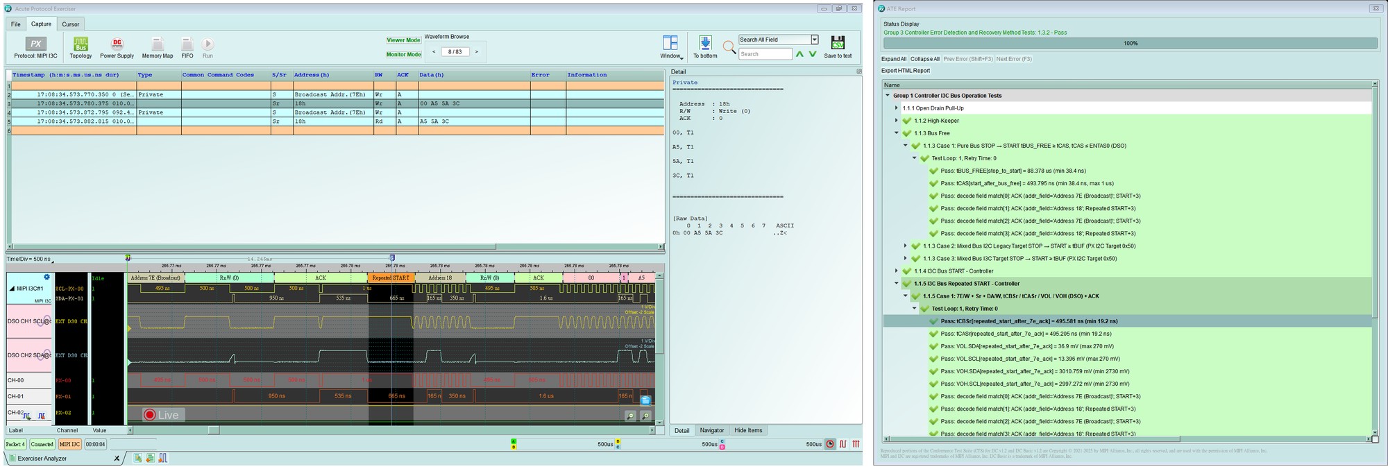Open the Memory Map tool

tap(158, 48)
